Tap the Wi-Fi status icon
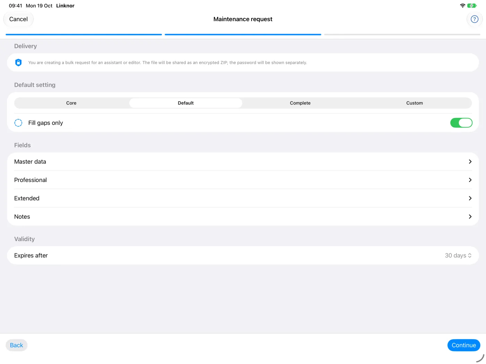Screen dimensions: 486x364 (x=462, y=6)
